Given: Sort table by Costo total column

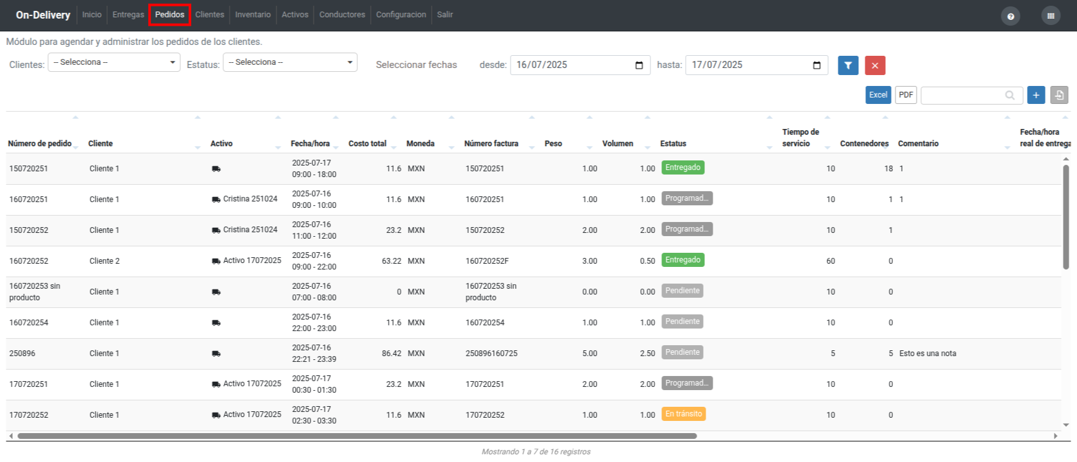Looking at the screenshot, I should point(368,144).
